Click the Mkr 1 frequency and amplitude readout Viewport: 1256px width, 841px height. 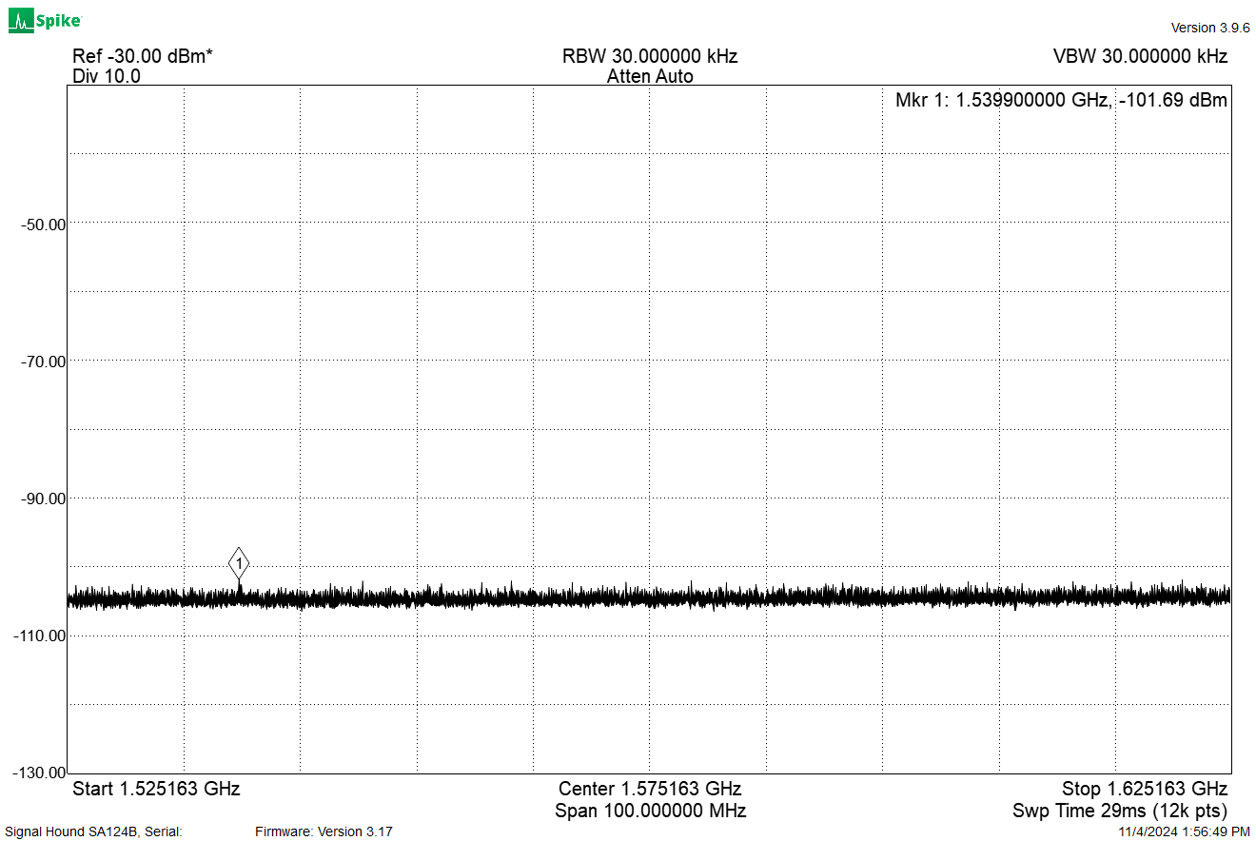(x=1061, y=100)
